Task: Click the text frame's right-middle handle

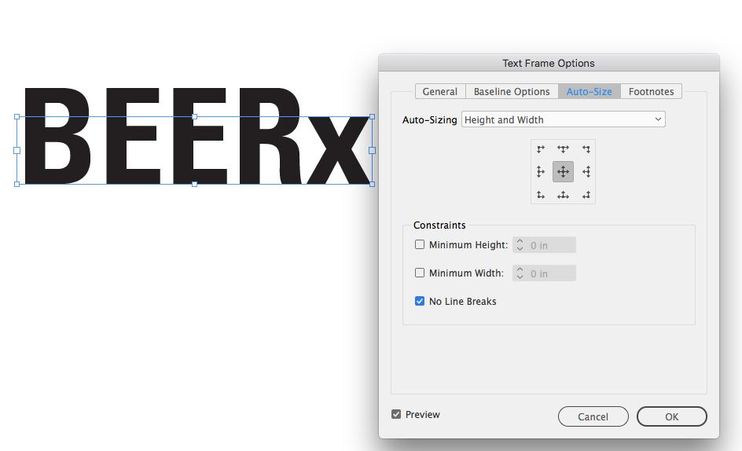Action: [x=372, y=151]
